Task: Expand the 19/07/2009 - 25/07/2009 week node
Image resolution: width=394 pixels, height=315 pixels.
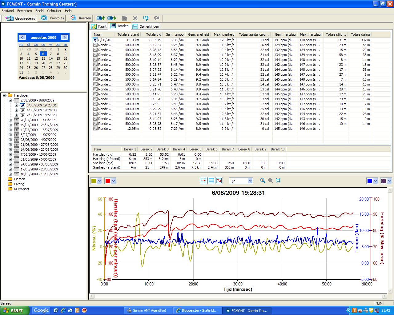Action: (10, 125)
